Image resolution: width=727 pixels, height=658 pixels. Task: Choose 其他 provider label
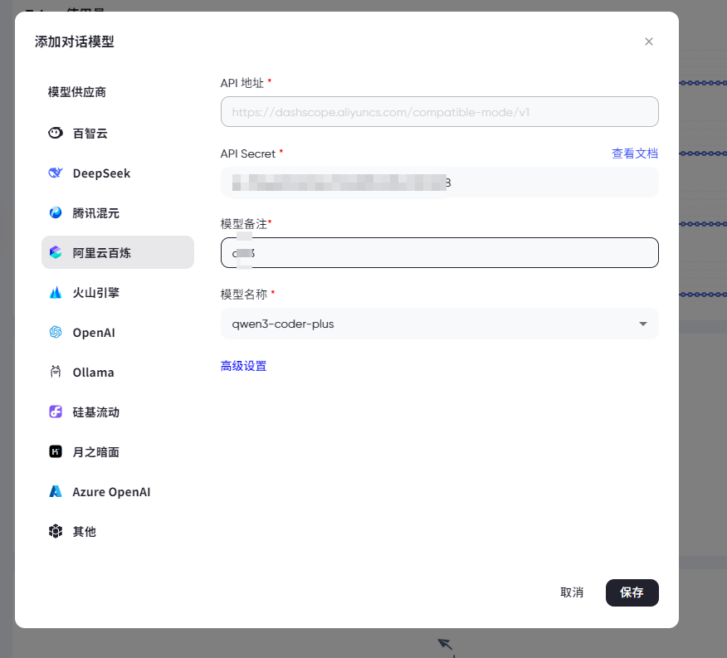pos(84,532)
